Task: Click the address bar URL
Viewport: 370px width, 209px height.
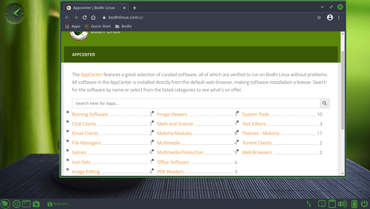Action: [126, 17]
